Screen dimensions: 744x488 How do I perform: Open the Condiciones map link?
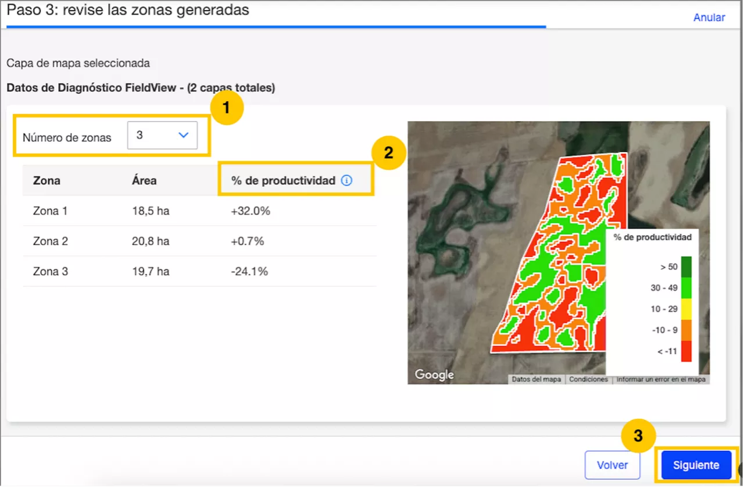[x=588, y=379]
